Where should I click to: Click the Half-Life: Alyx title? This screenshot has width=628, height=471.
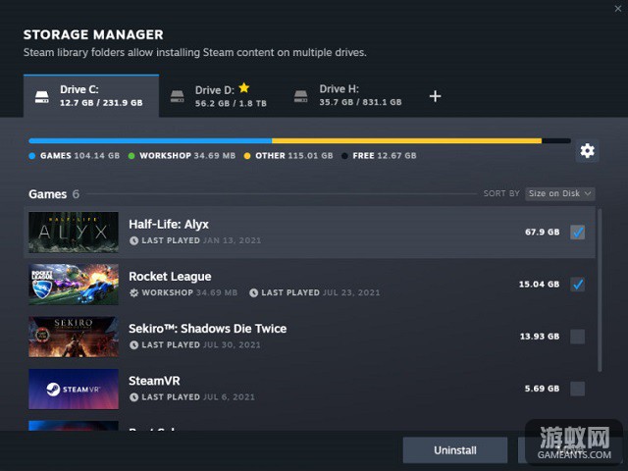pyautogui.click(x=169, y=225)
